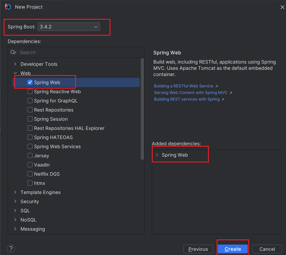This screenshot has width=286, height=255.
Task: Enable the Spring Reactive Web checkbox
Action: pyautogui.click(x=30, y=92)
